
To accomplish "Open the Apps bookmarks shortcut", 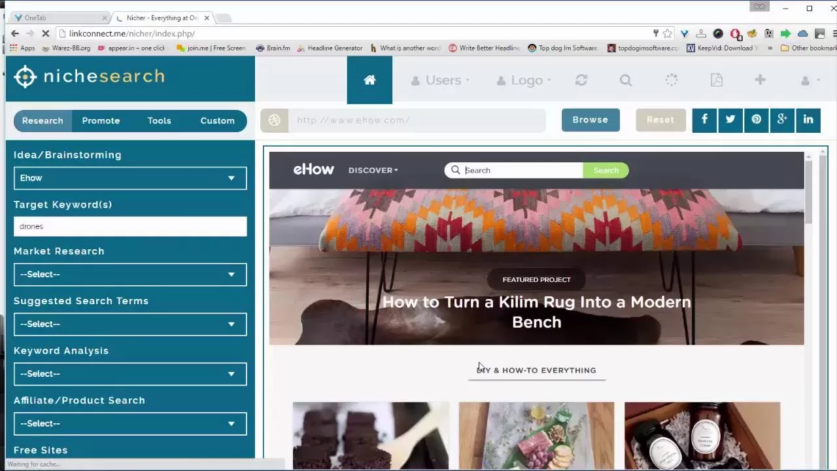I will tap(22, 48).
